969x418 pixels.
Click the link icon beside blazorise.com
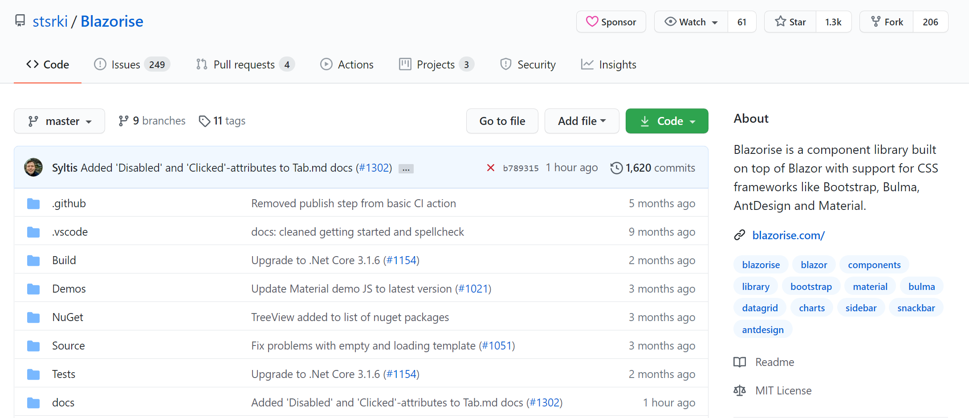740,235
